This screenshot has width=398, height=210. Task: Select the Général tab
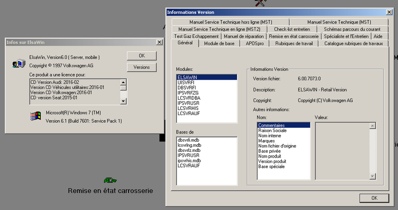click(x=185, y=43)
